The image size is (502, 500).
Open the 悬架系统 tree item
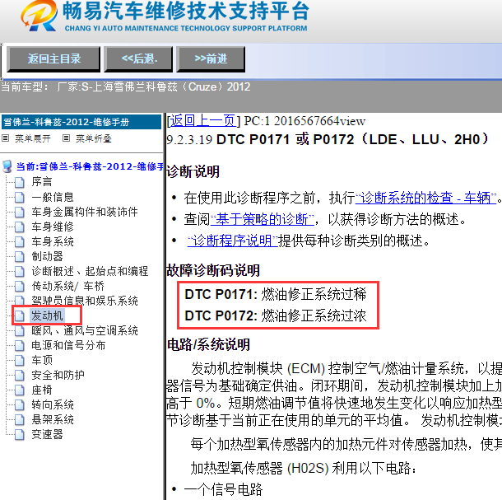(x=53, y=419)
